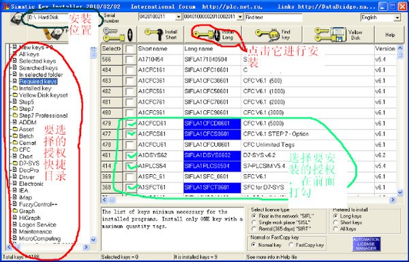The width and height of the screenshot is (409, 262).
Task: Click the hard disk drive icon
Action: (18, 18)
